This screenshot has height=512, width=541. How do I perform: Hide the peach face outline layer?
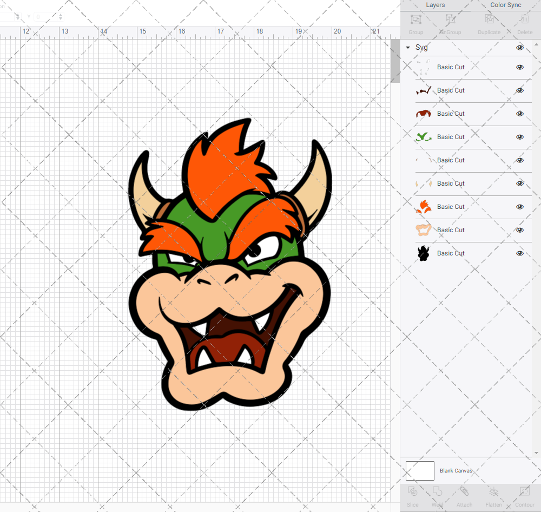[519, 230]
